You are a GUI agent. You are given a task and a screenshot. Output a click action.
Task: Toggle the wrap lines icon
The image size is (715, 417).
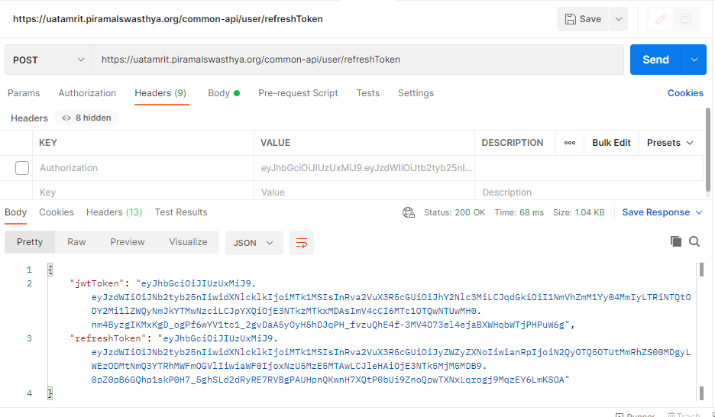302,243
